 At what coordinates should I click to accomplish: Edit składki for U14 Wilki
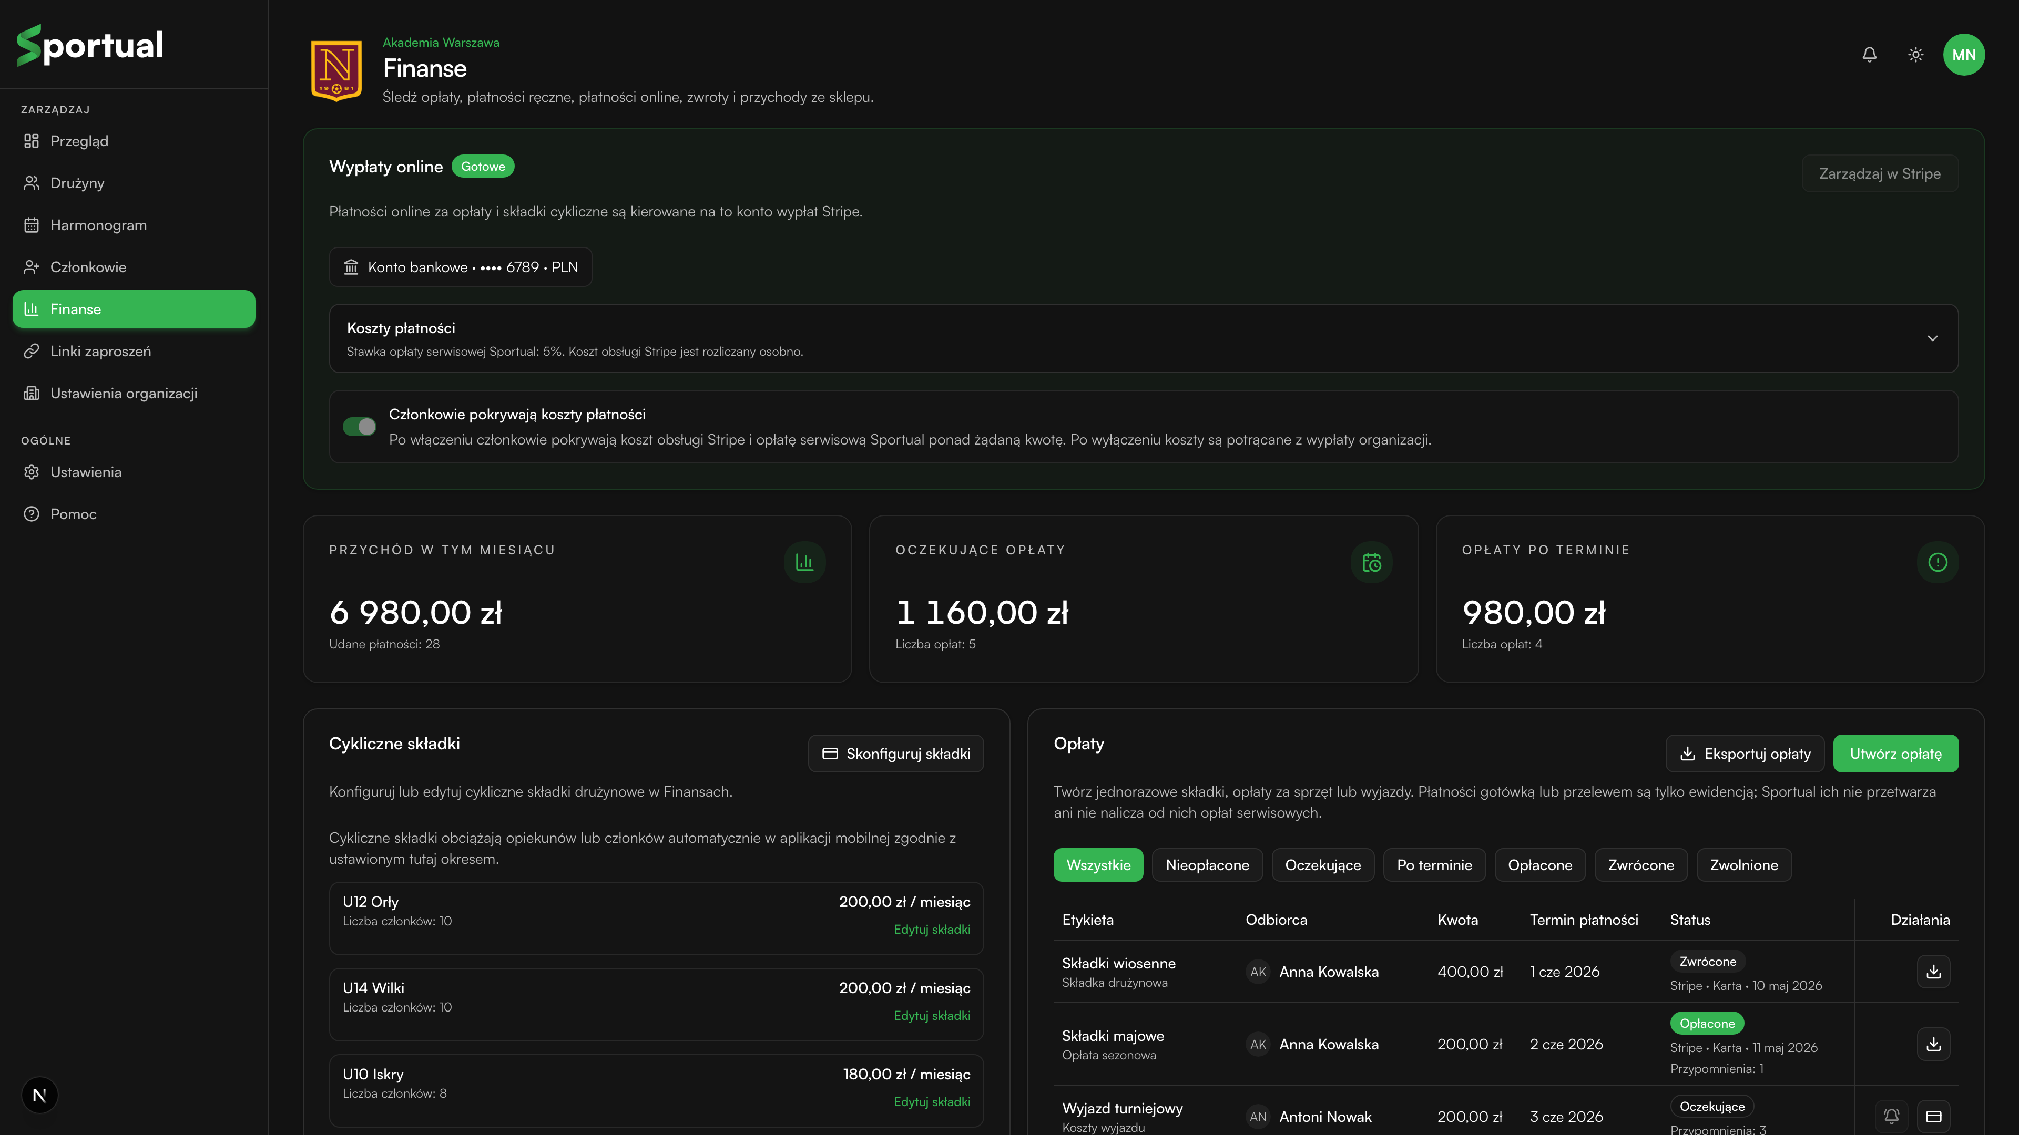point(932,1015)
